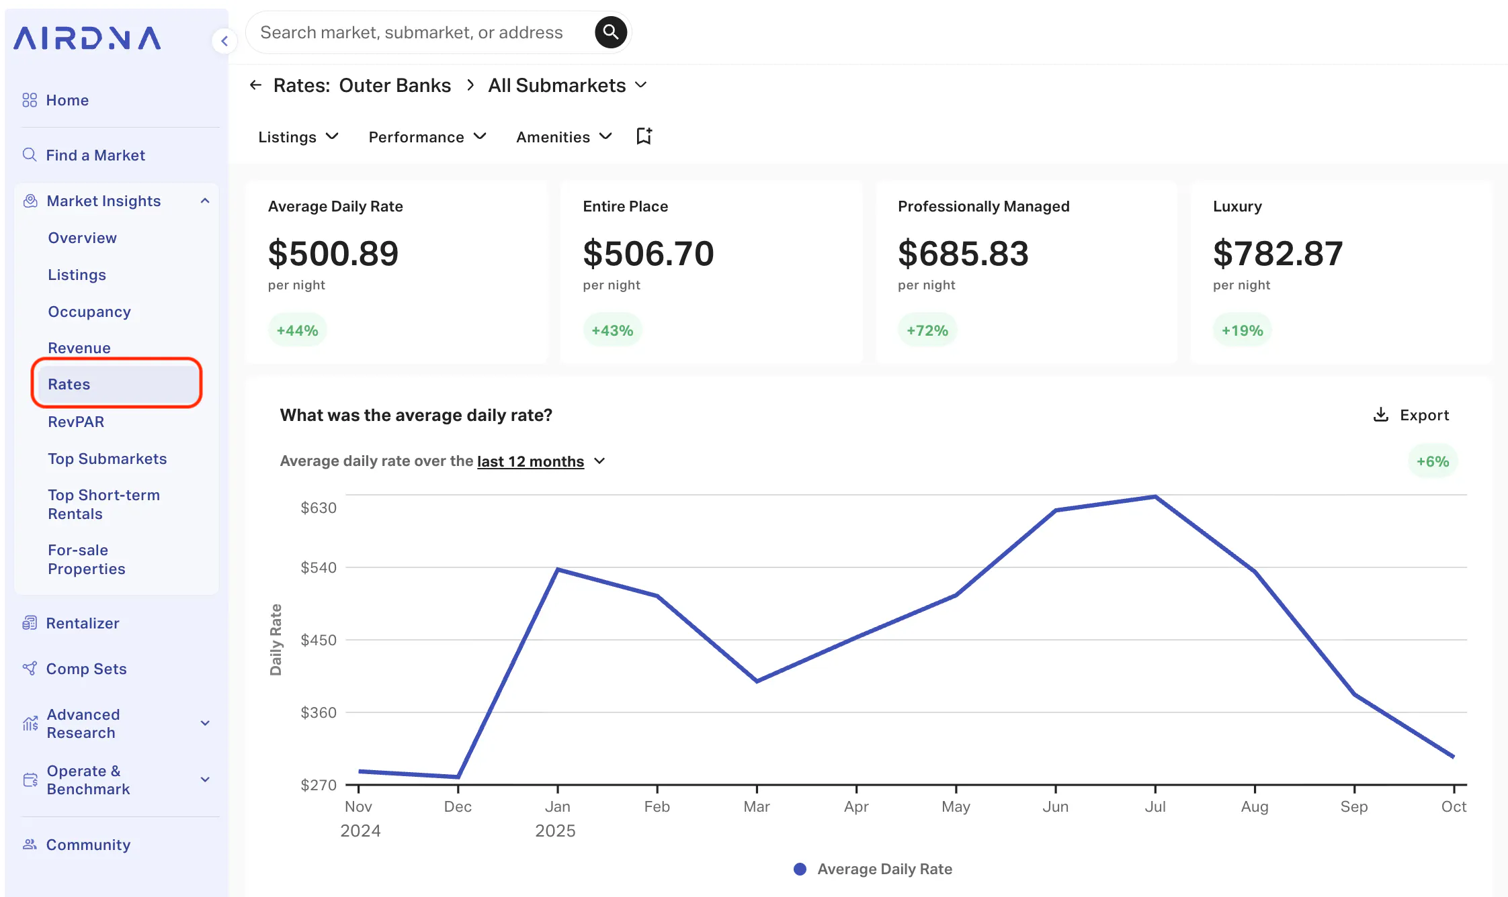Open Listings in the sidebar
Screen dimensions: 1508x897
[x=77, y=275]
